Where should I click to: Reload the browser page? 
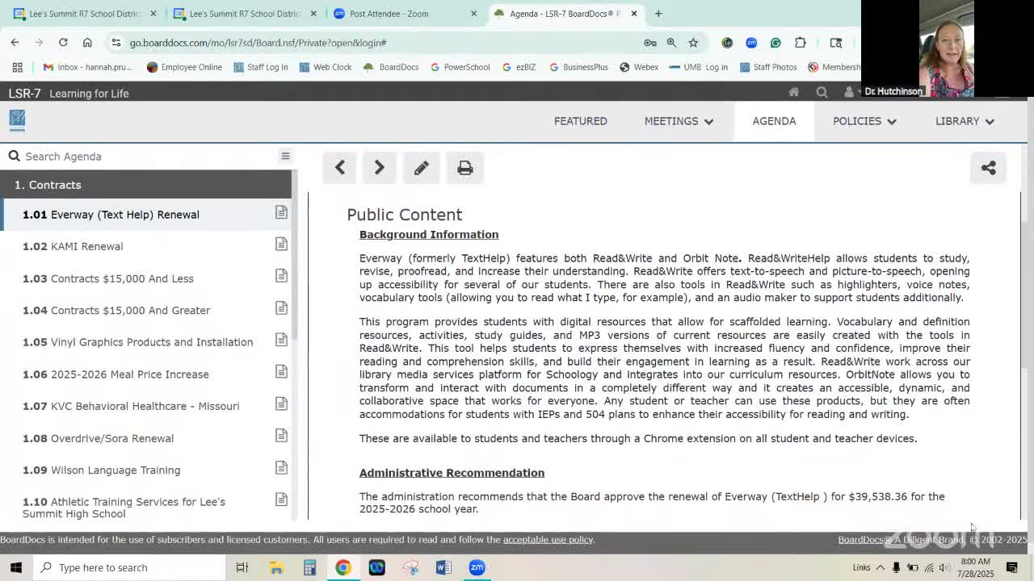point(63,42)
